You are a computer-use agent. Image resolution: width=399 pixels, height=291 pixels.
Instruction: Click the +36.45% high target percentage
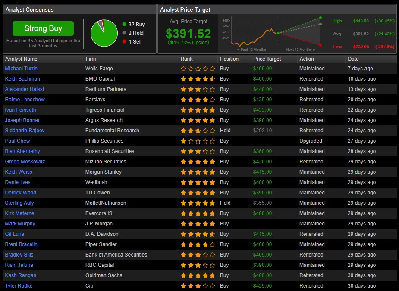coord(384,21)
